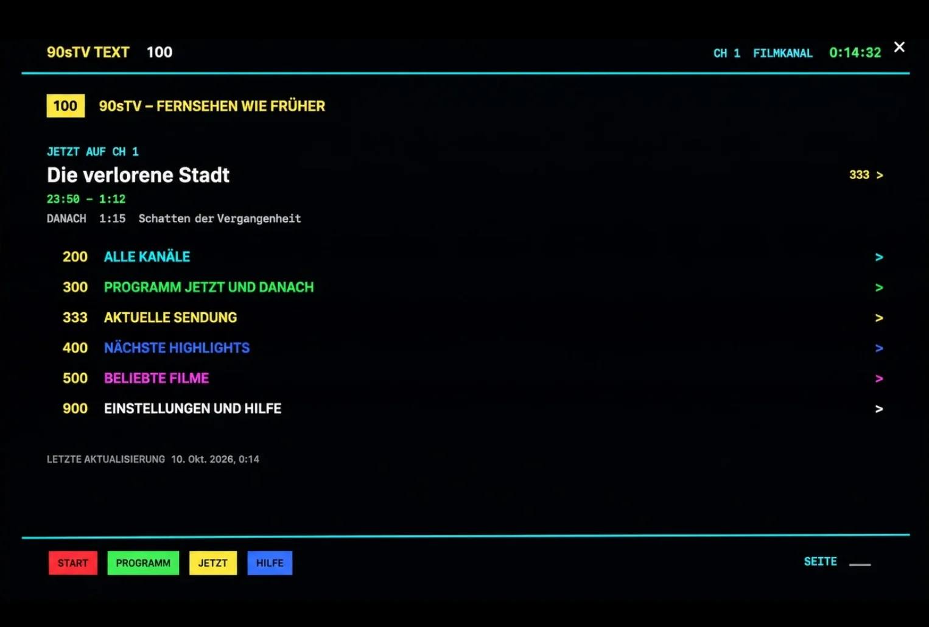
Task: Click the page number 900
Action: click(75, 409)
